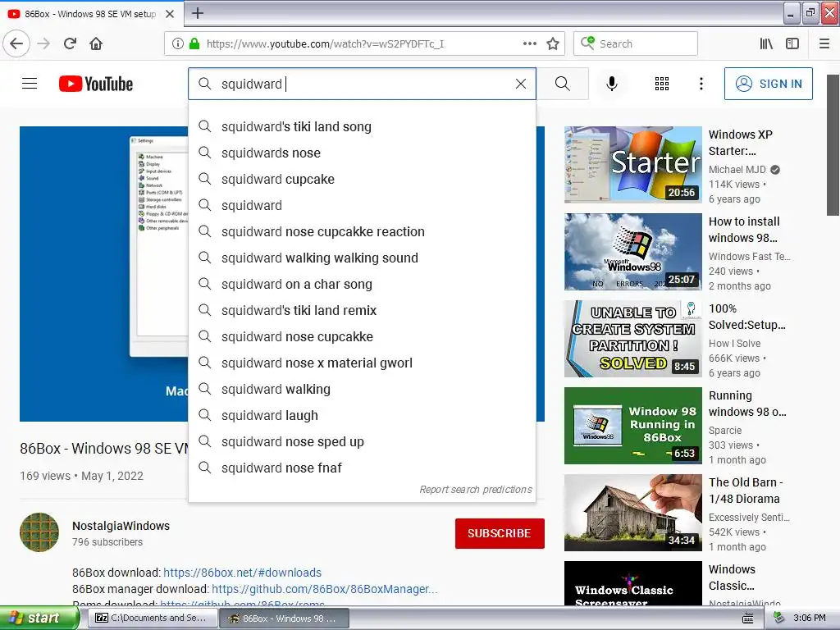Close the 86Box YouTube tab

point(170,14)
